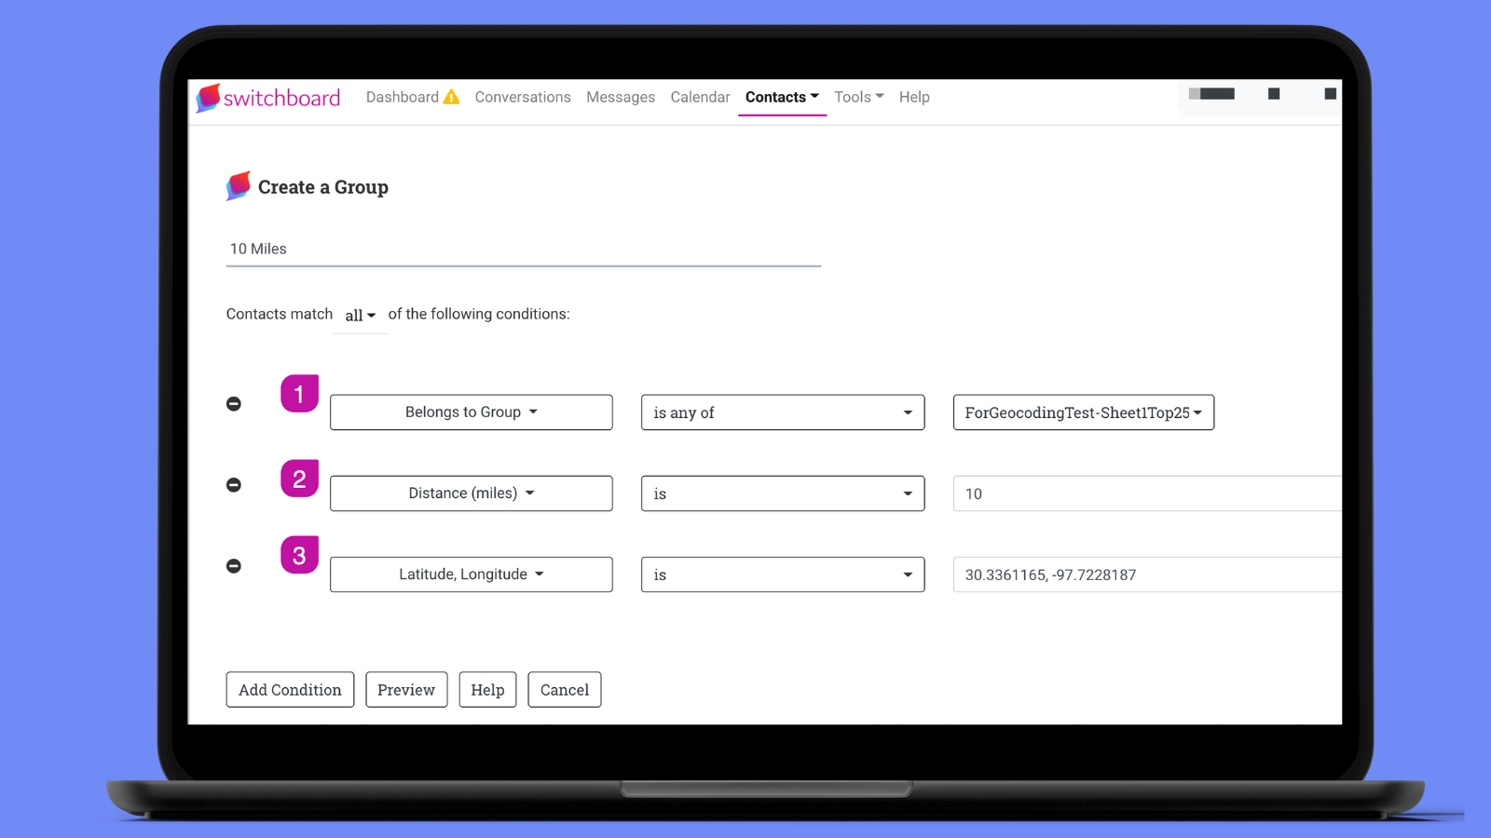Expand the 'is' operator dropdown for Latitude, Longitude
The height and width of the screenshot is (838, 1491).
pos(782,574)
